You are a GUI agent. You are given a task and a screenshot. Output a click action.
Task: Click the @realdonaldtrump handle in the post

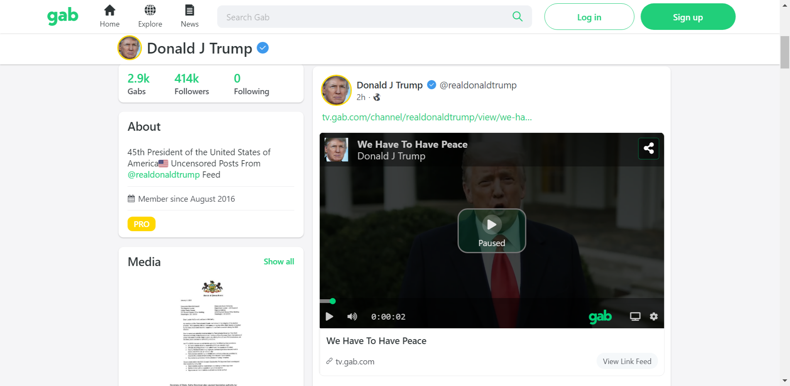coord(478,85)
